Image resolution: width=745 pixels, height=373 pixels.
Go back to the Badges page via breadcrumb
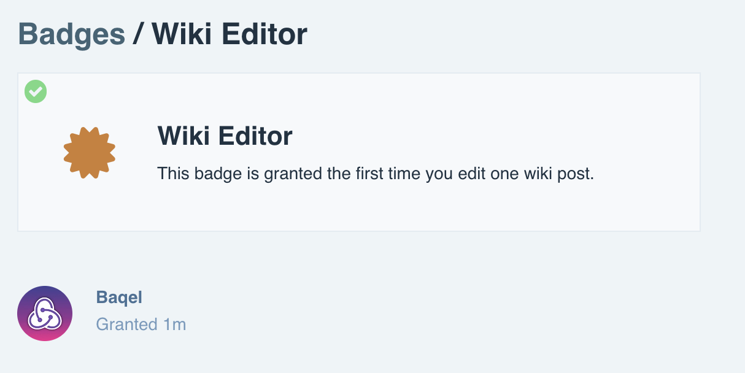[x=72, y=34]
